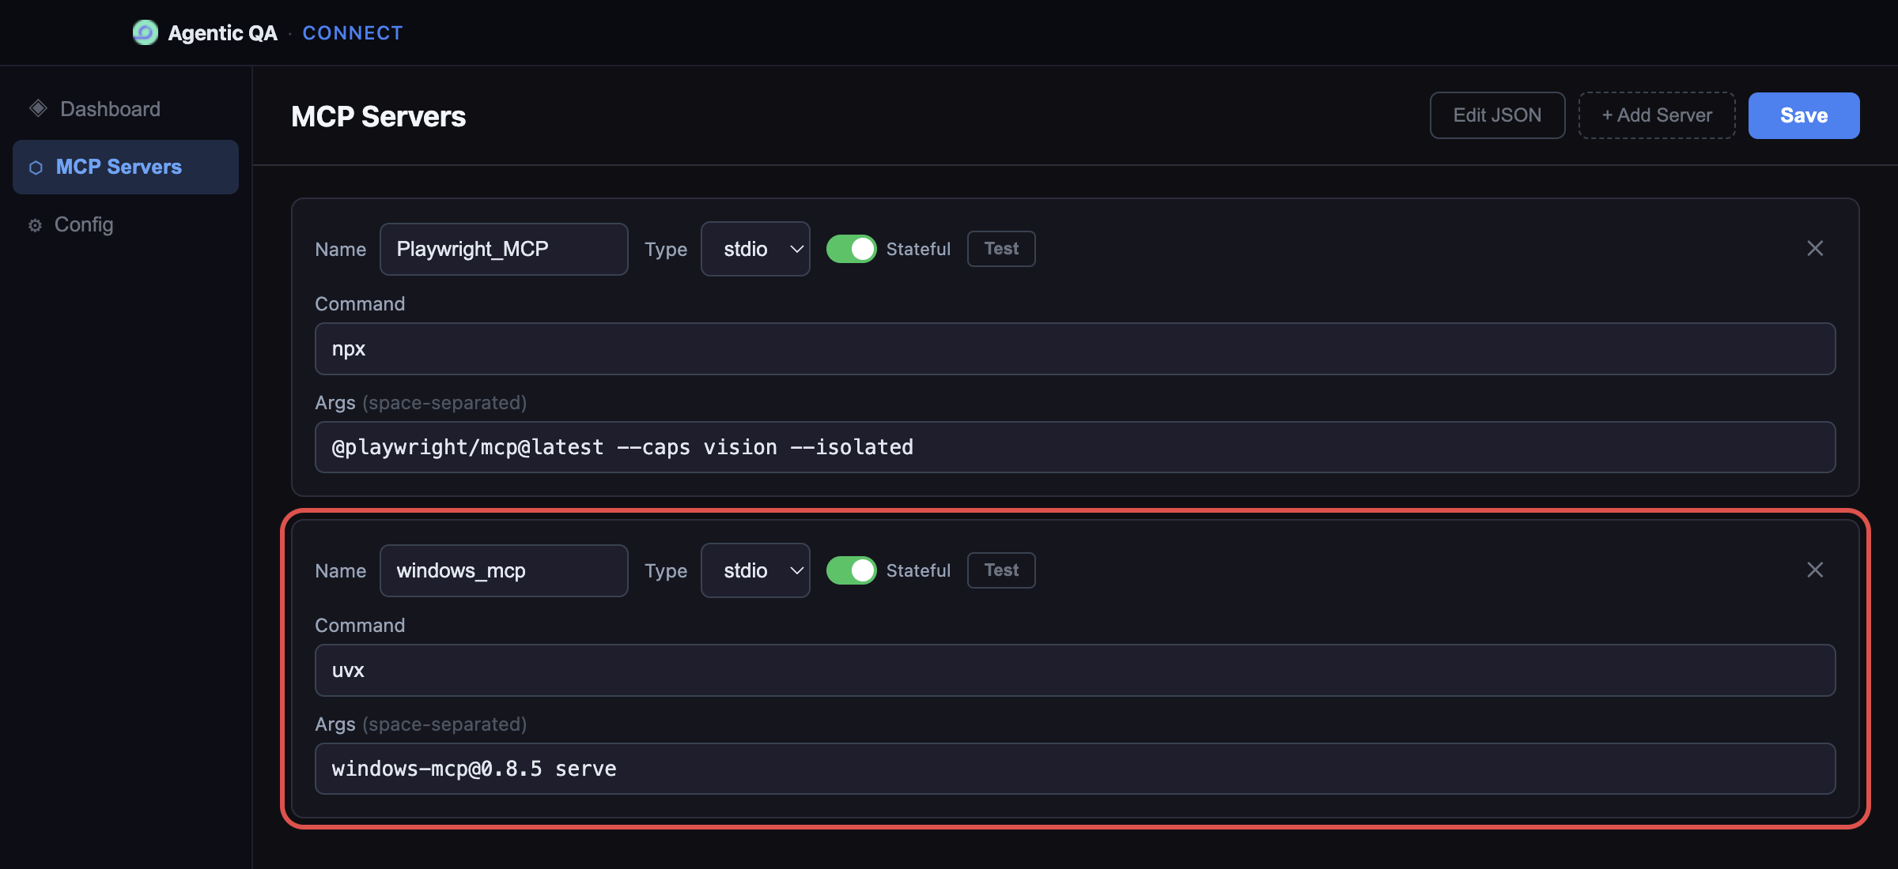This screenshot has height=869, width=1898.
Task: Save the MCP server settings
Action: (x=1804, y=115)
